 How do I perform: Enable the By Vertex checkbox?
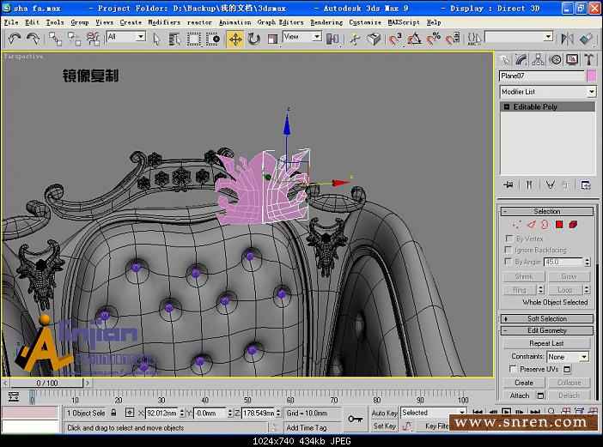pos(509,239)
